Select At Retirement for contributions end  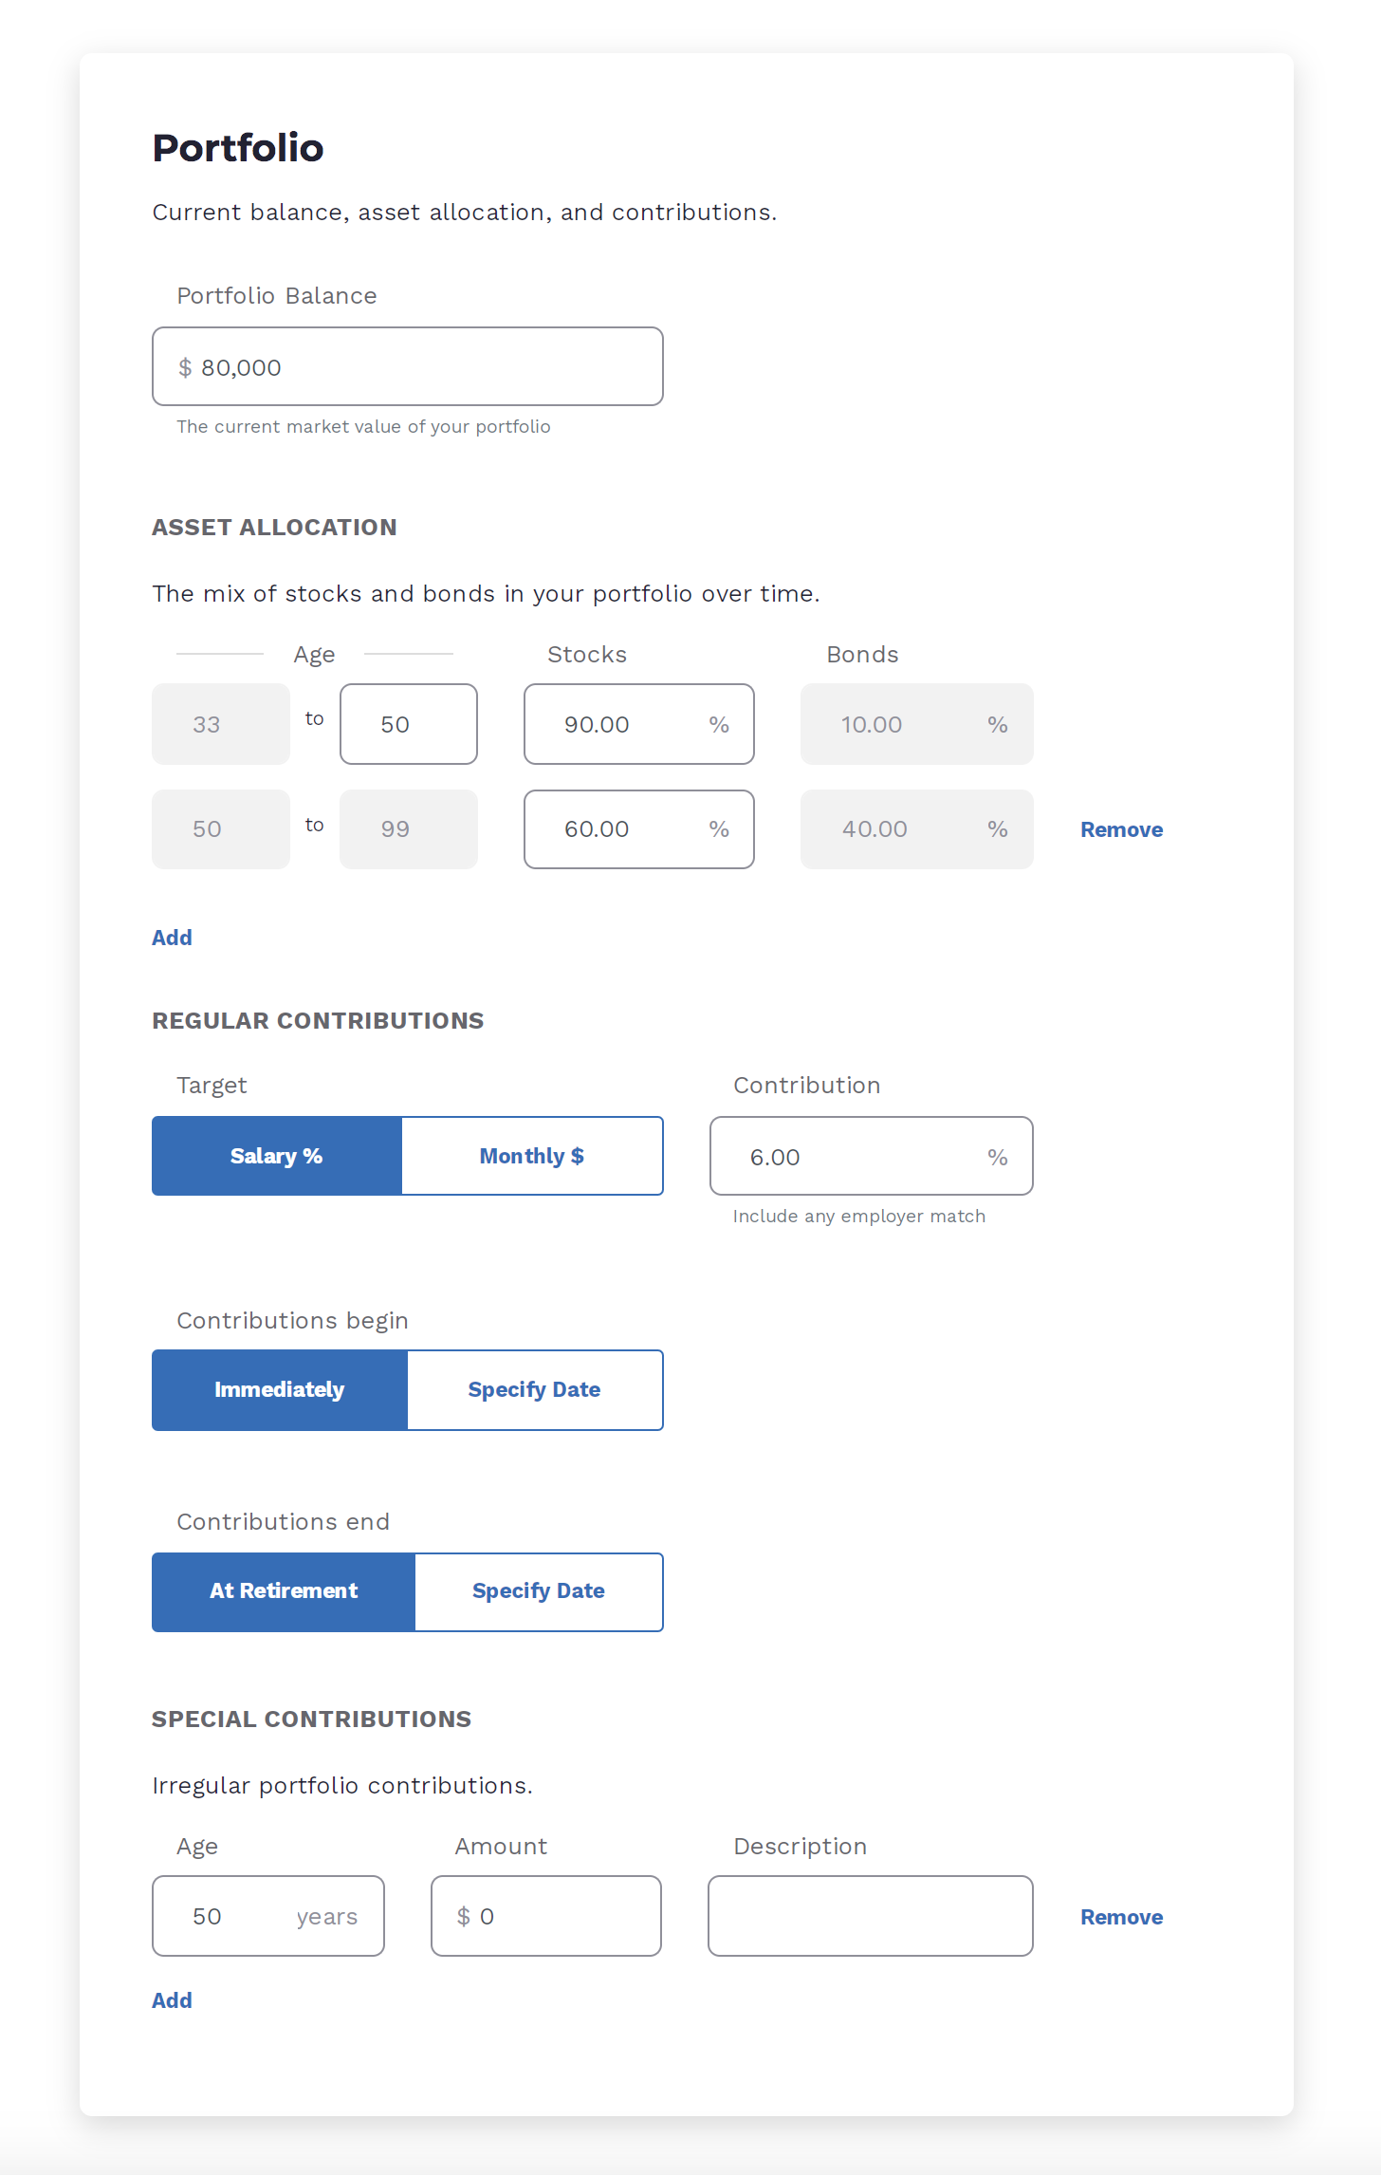(x=283, y=1590)
